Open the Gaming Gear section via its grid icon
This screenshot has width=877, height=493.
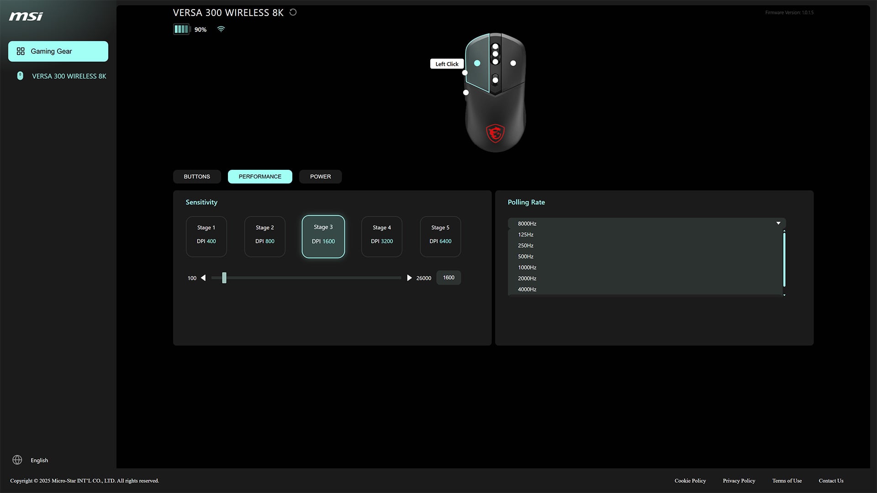coord(21,51)
